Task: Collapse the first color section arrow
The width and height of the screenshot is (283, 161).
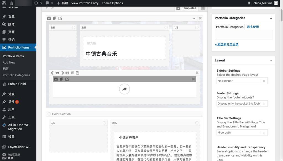Action: point(194,18)
